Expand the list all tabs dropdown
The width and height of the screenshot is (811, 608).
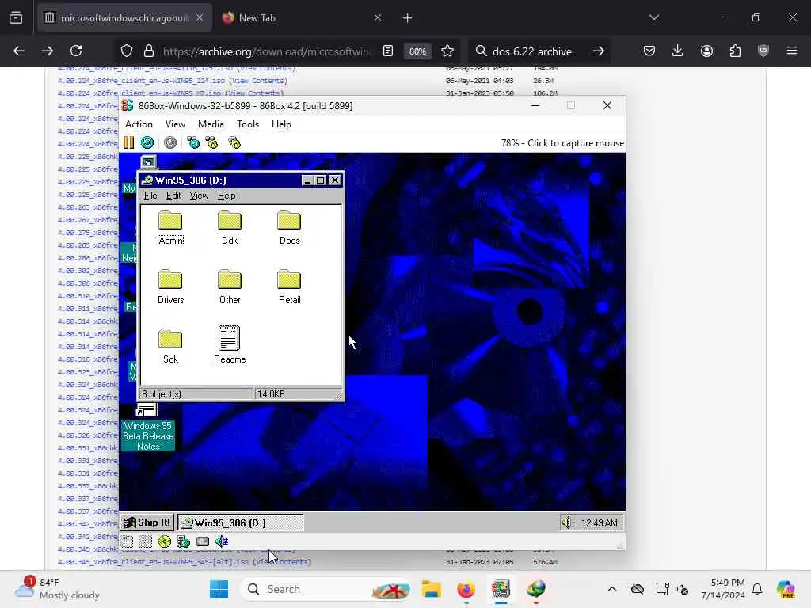654,18
